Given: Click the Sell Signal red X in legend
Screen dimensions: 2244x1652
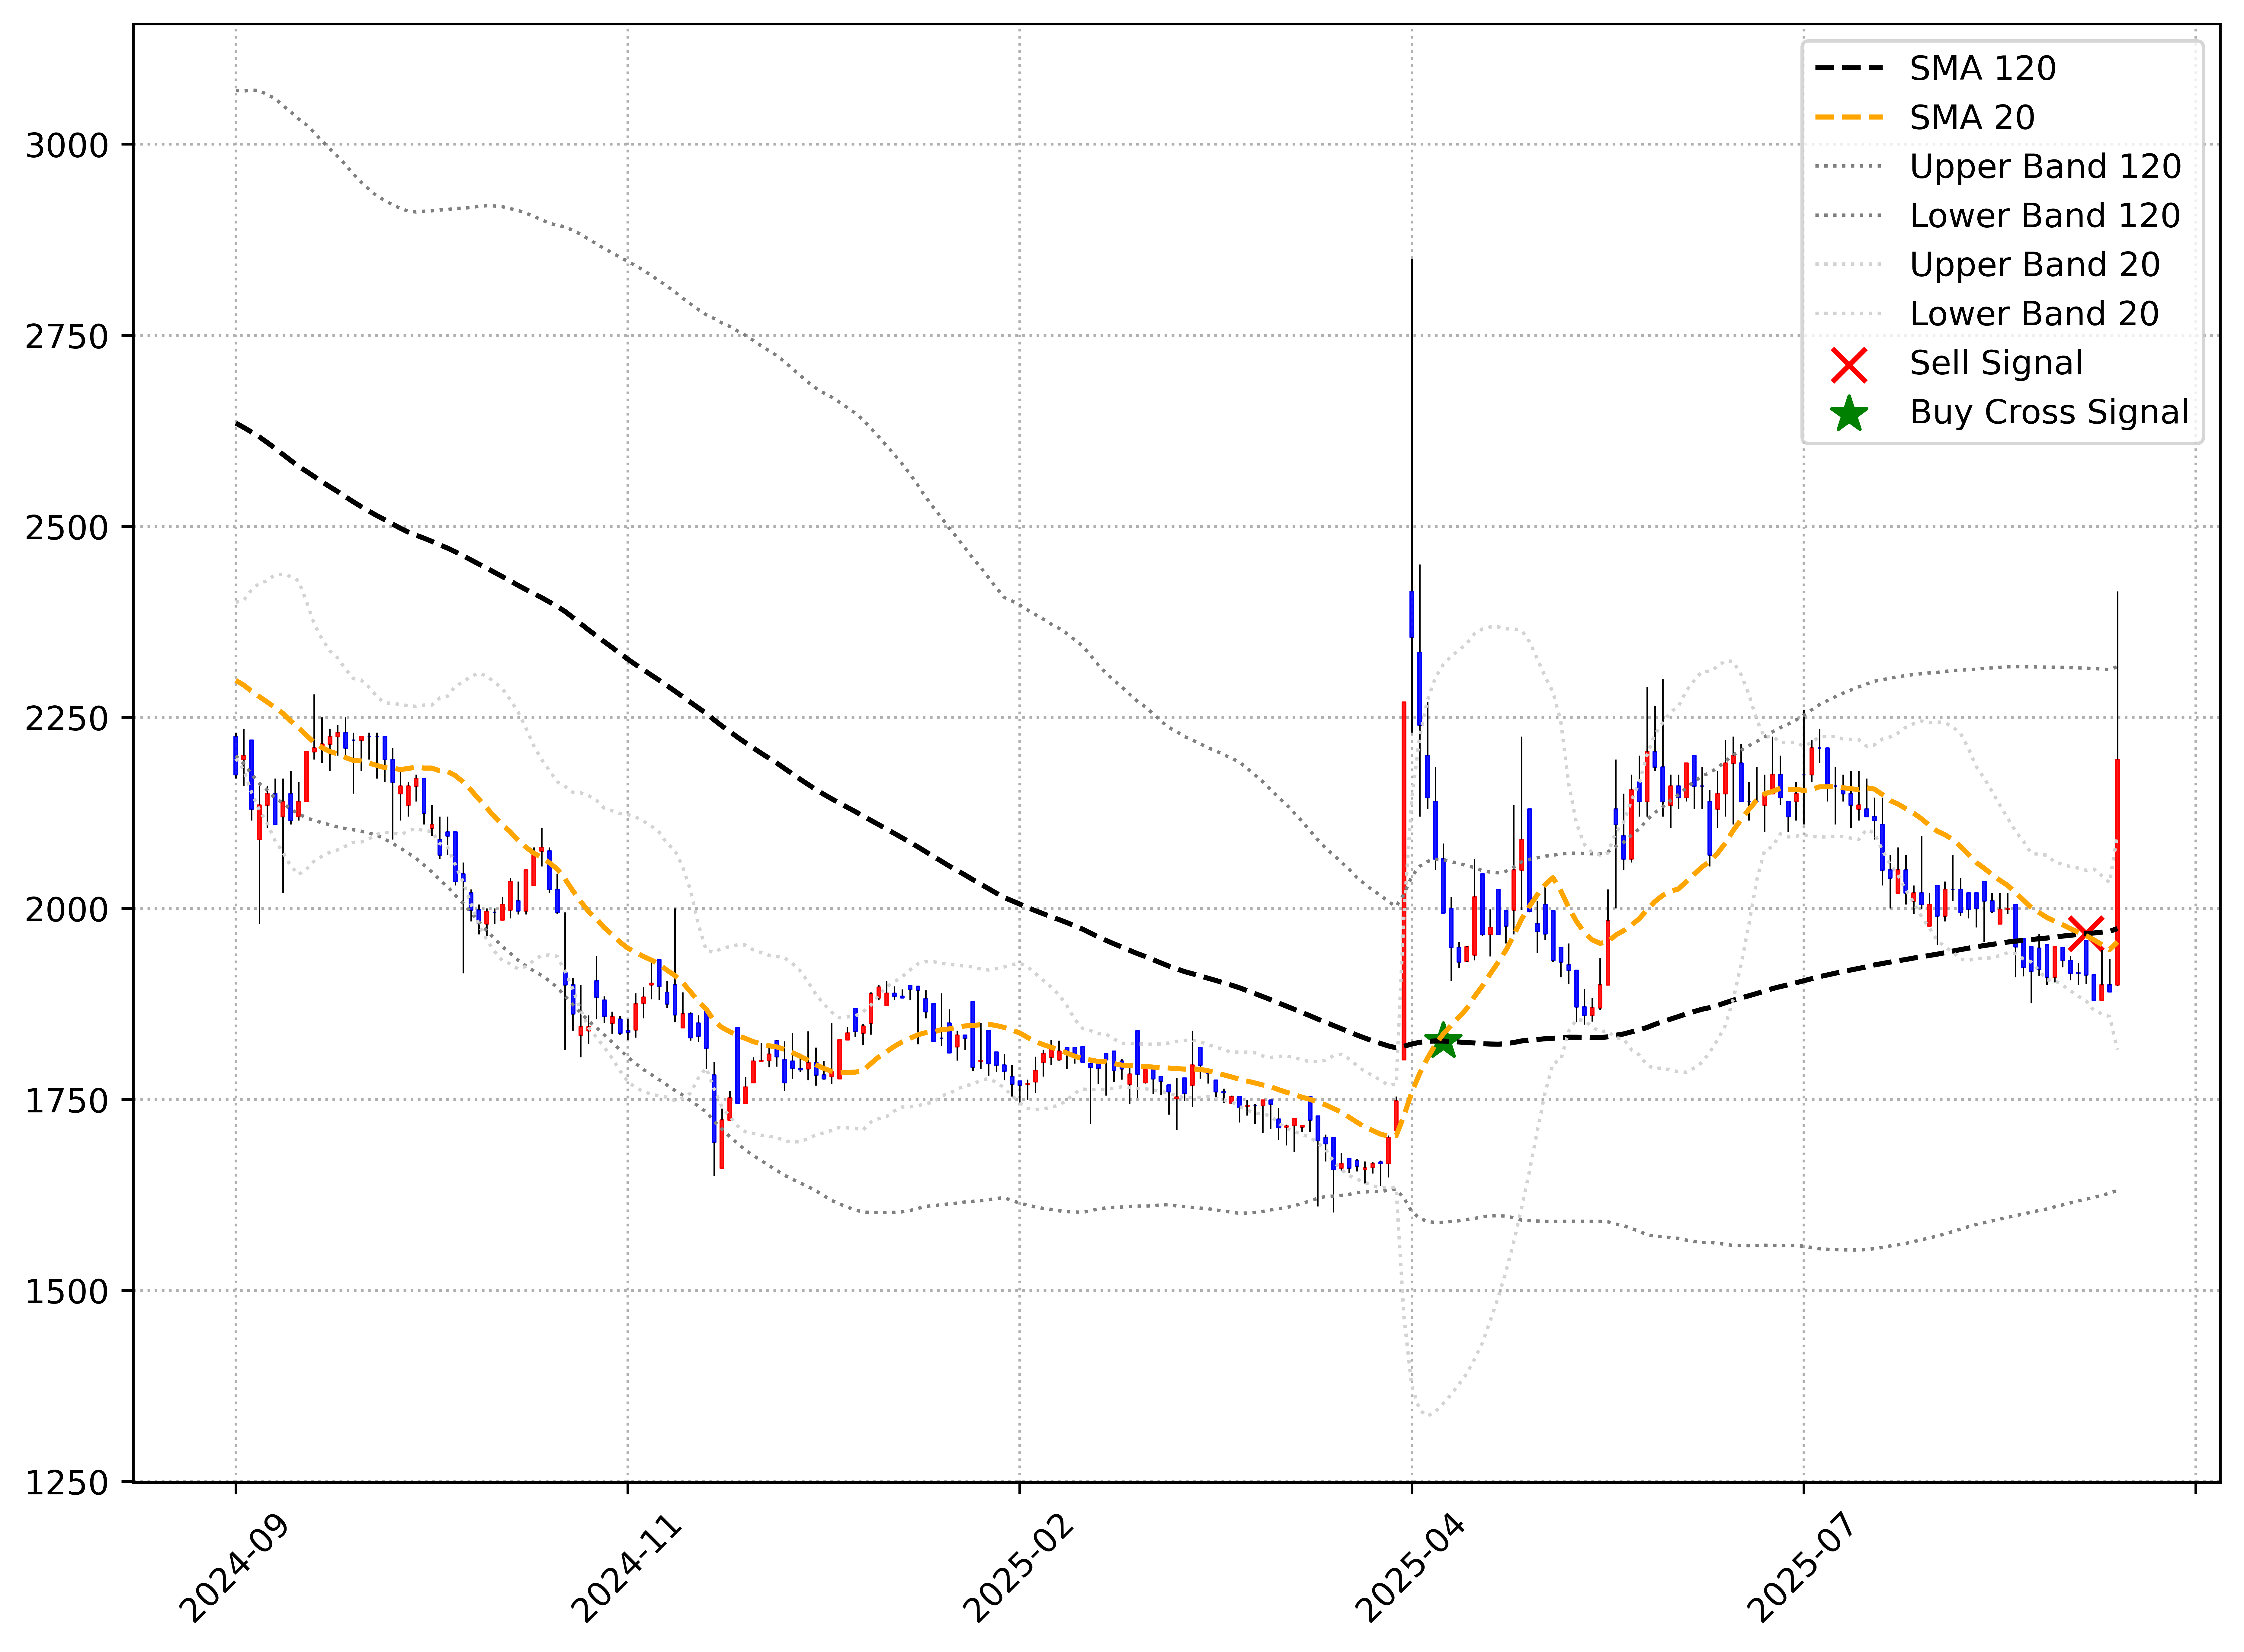Looking at the screenshot, I should coord(1849,365).
